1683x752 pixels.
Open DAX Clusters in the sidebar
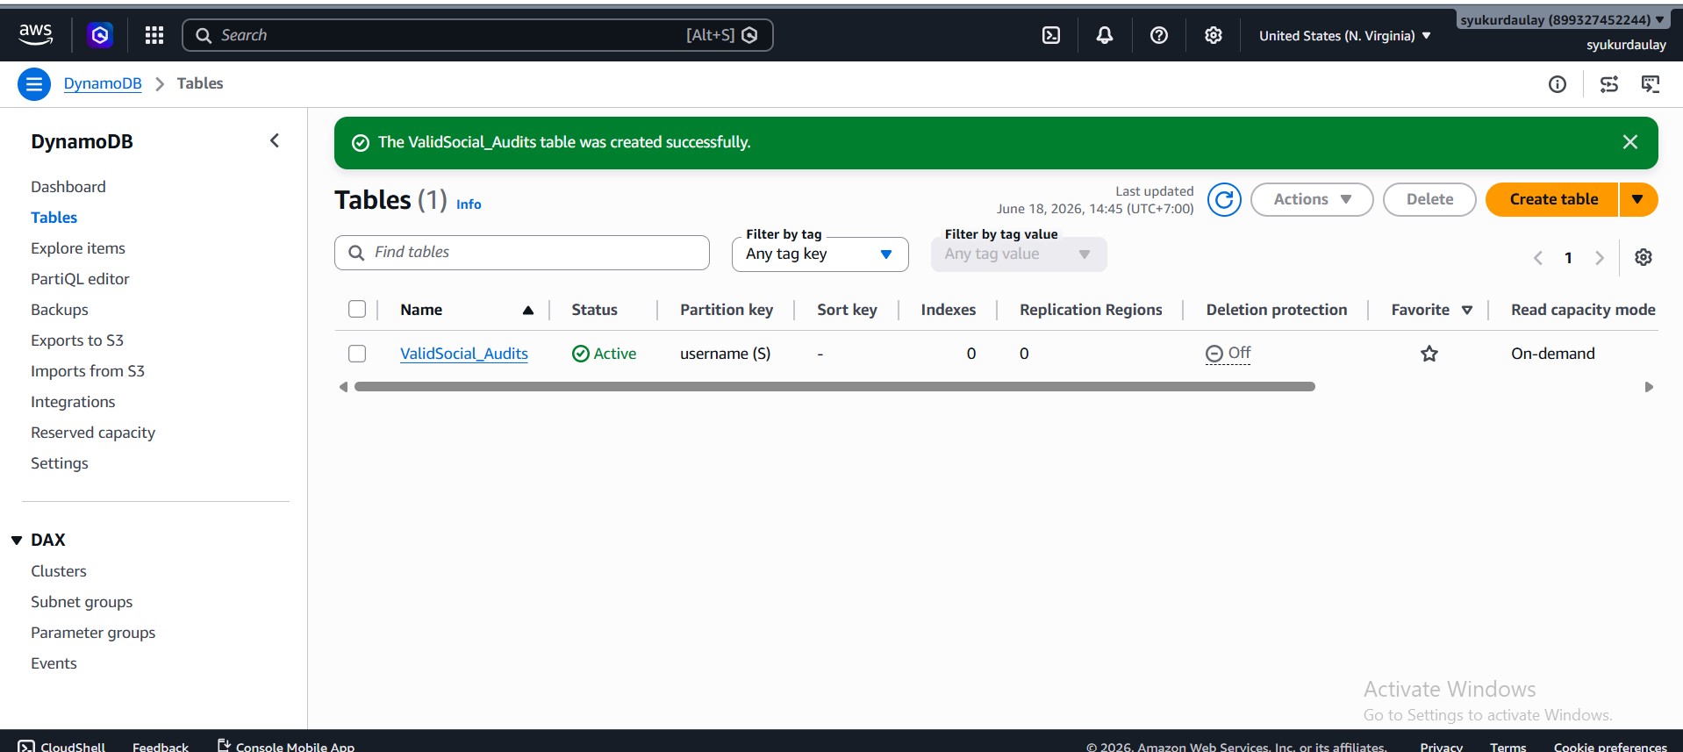tap(59, 571)
